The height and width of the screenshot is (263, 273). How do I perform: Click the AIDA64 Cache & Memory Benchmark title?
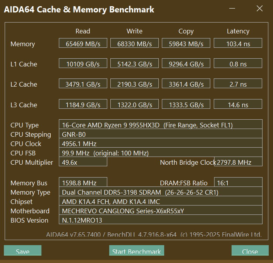pos(79,10)
